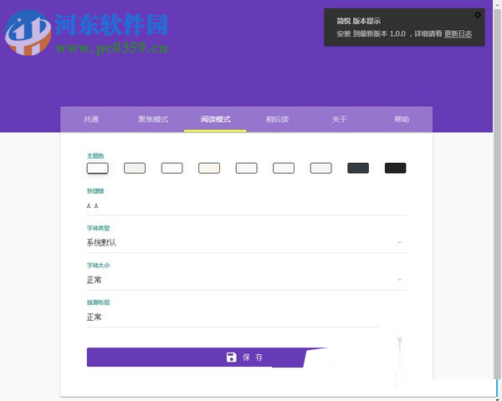Close the version notification popup
Viewport: 502px width, 401px height.
(478, 15)
